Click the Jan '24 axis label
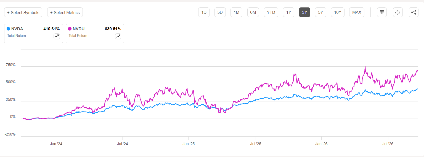Screen dimensions: 424x157 [56, 144]
